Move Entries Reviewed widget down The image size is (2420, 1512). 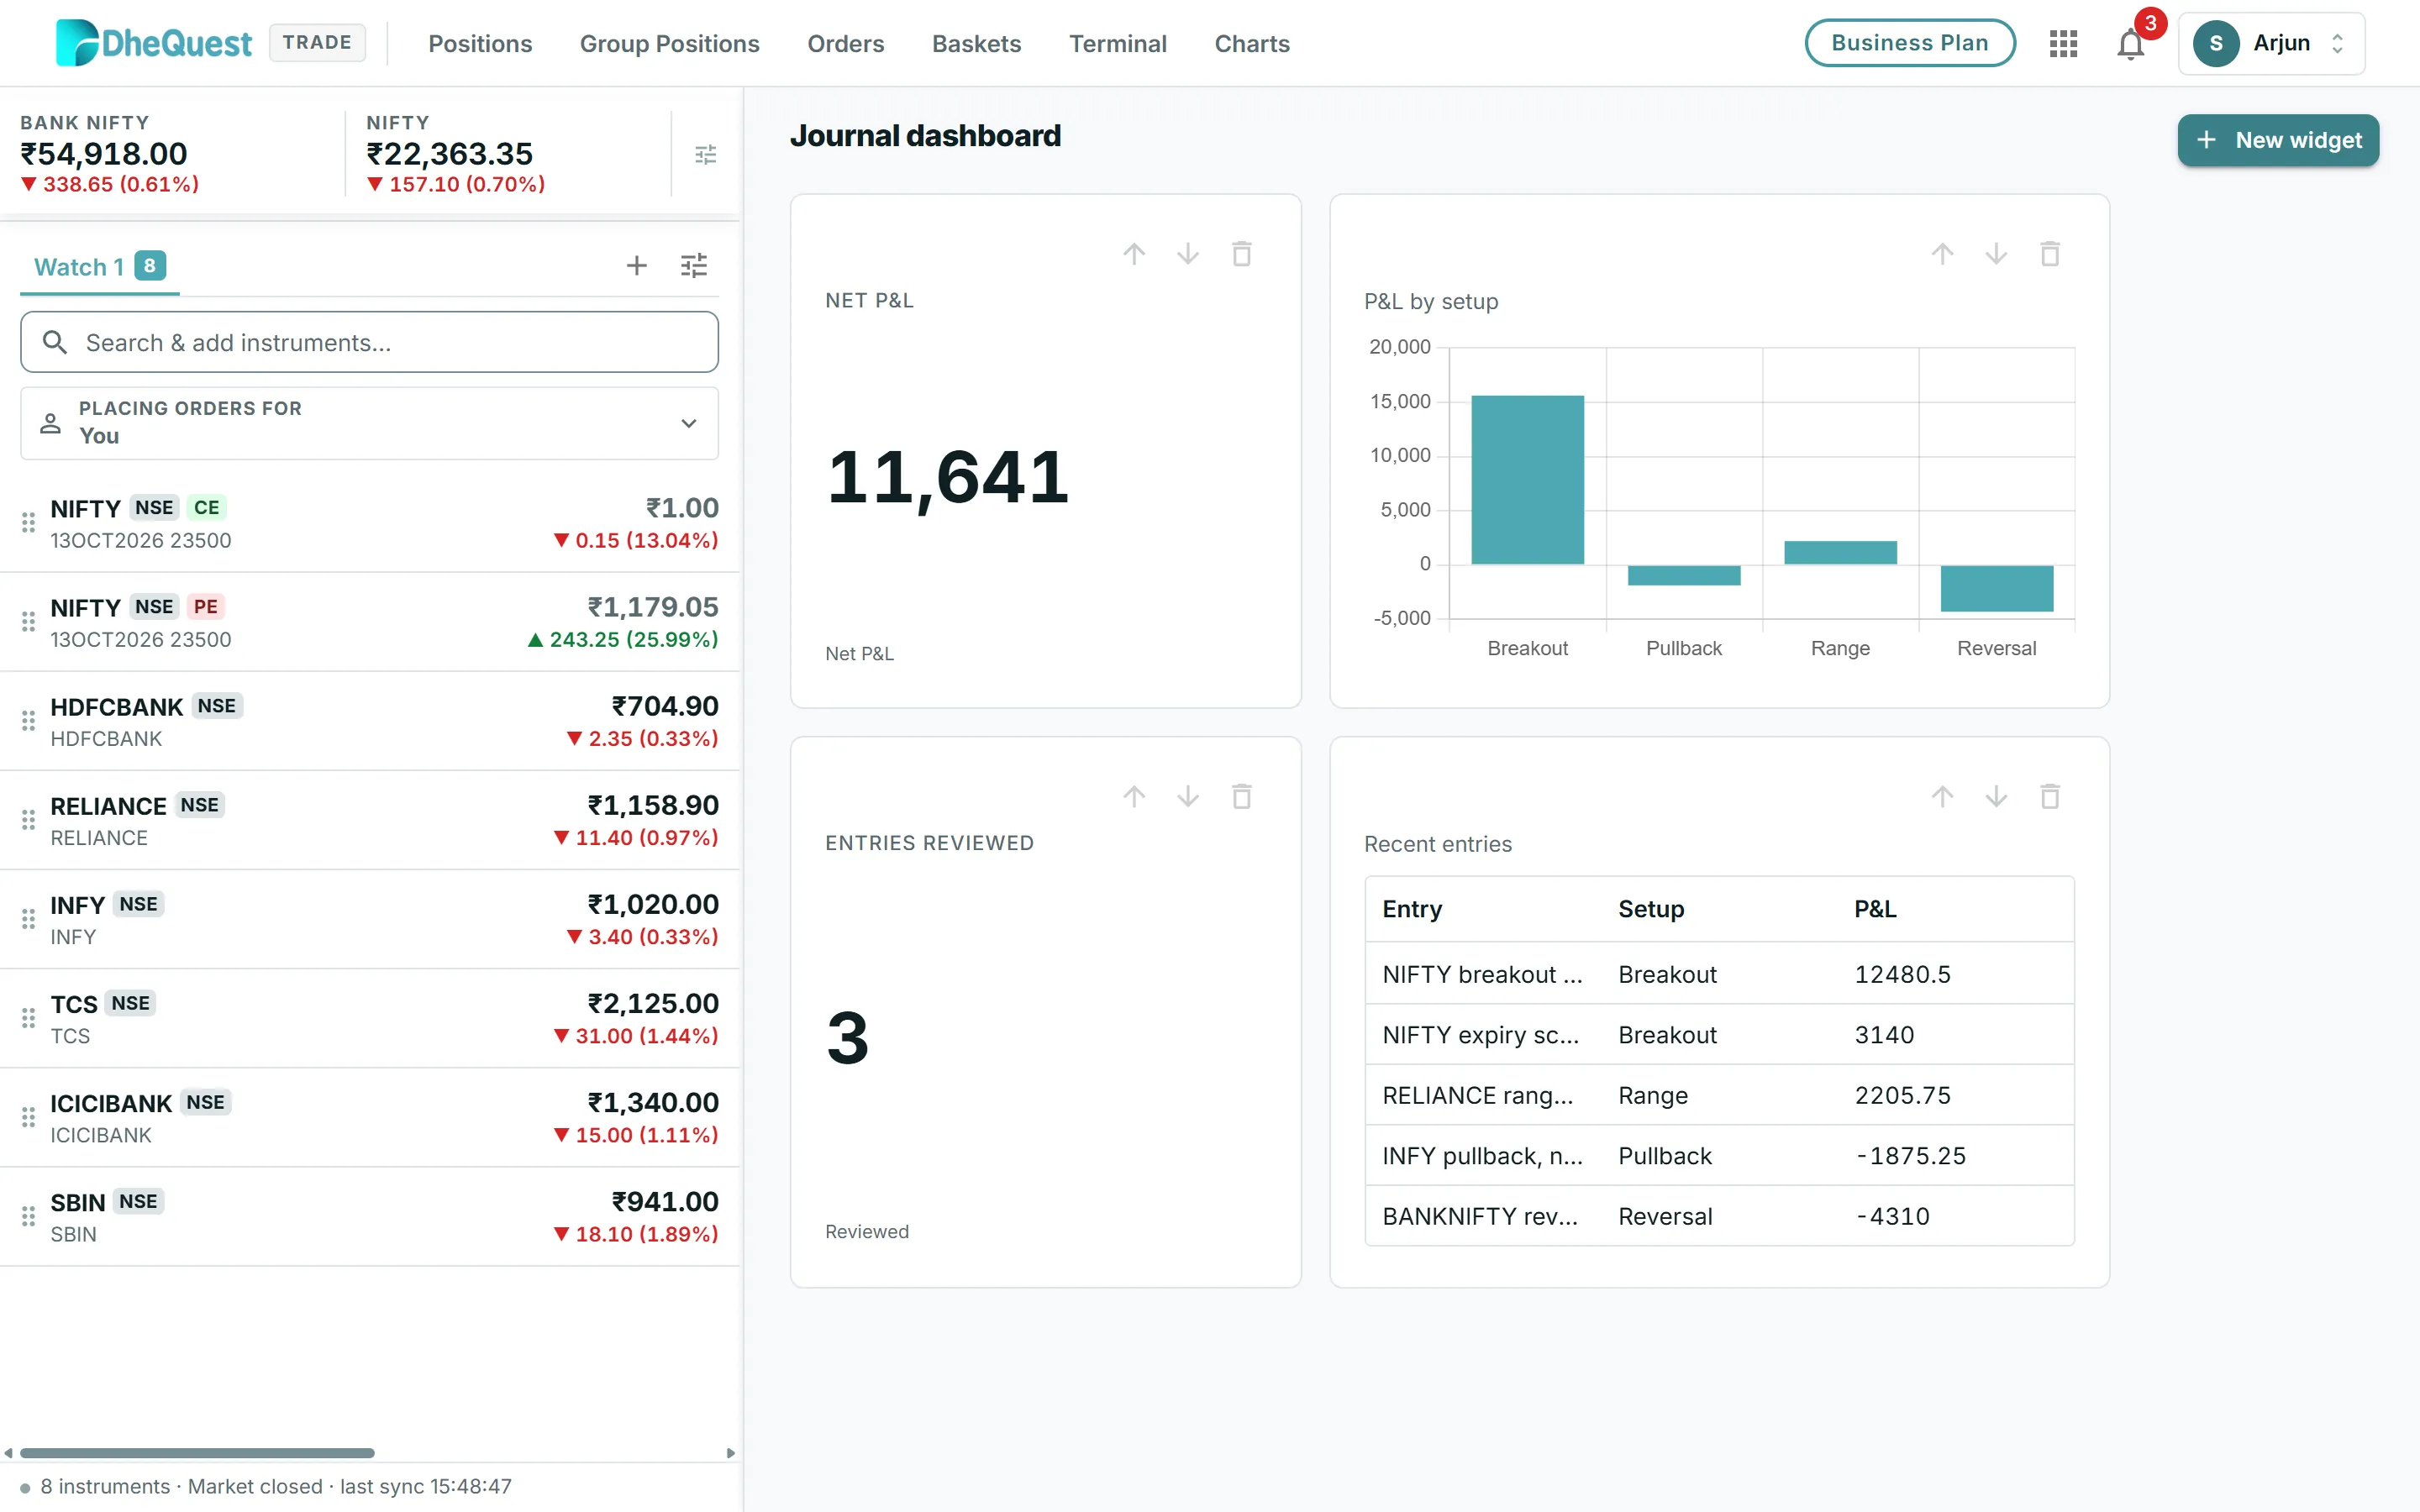[x=1188, y=797]
